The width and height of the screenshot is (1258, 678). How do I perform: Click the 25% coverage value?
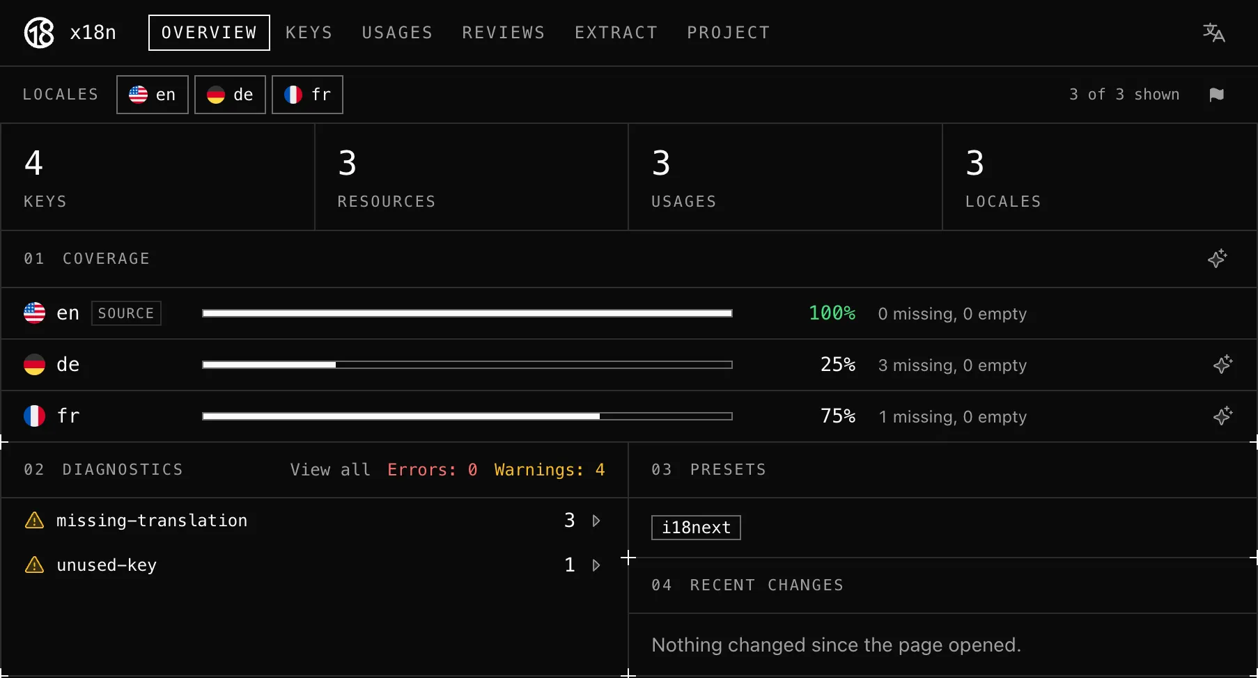(x=837, y=365)
